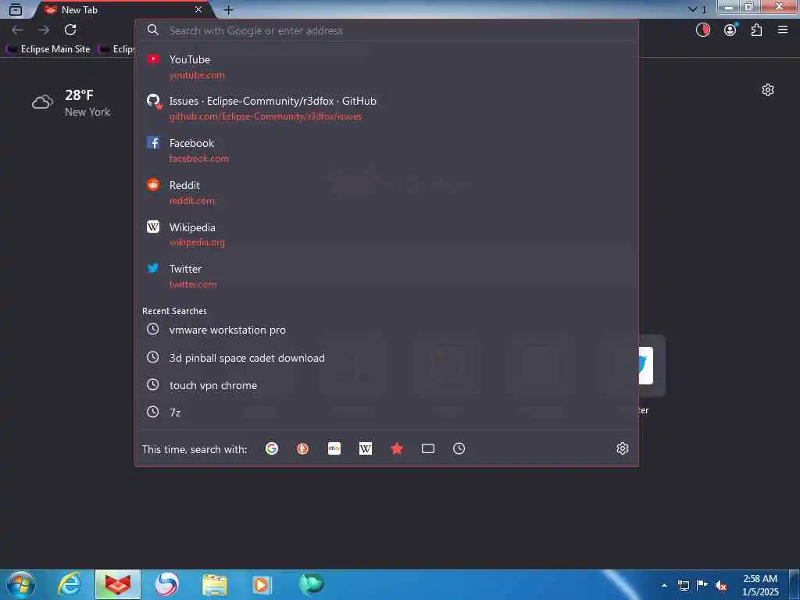
Task: Reload the current page
Action: (x=70, y=30)
